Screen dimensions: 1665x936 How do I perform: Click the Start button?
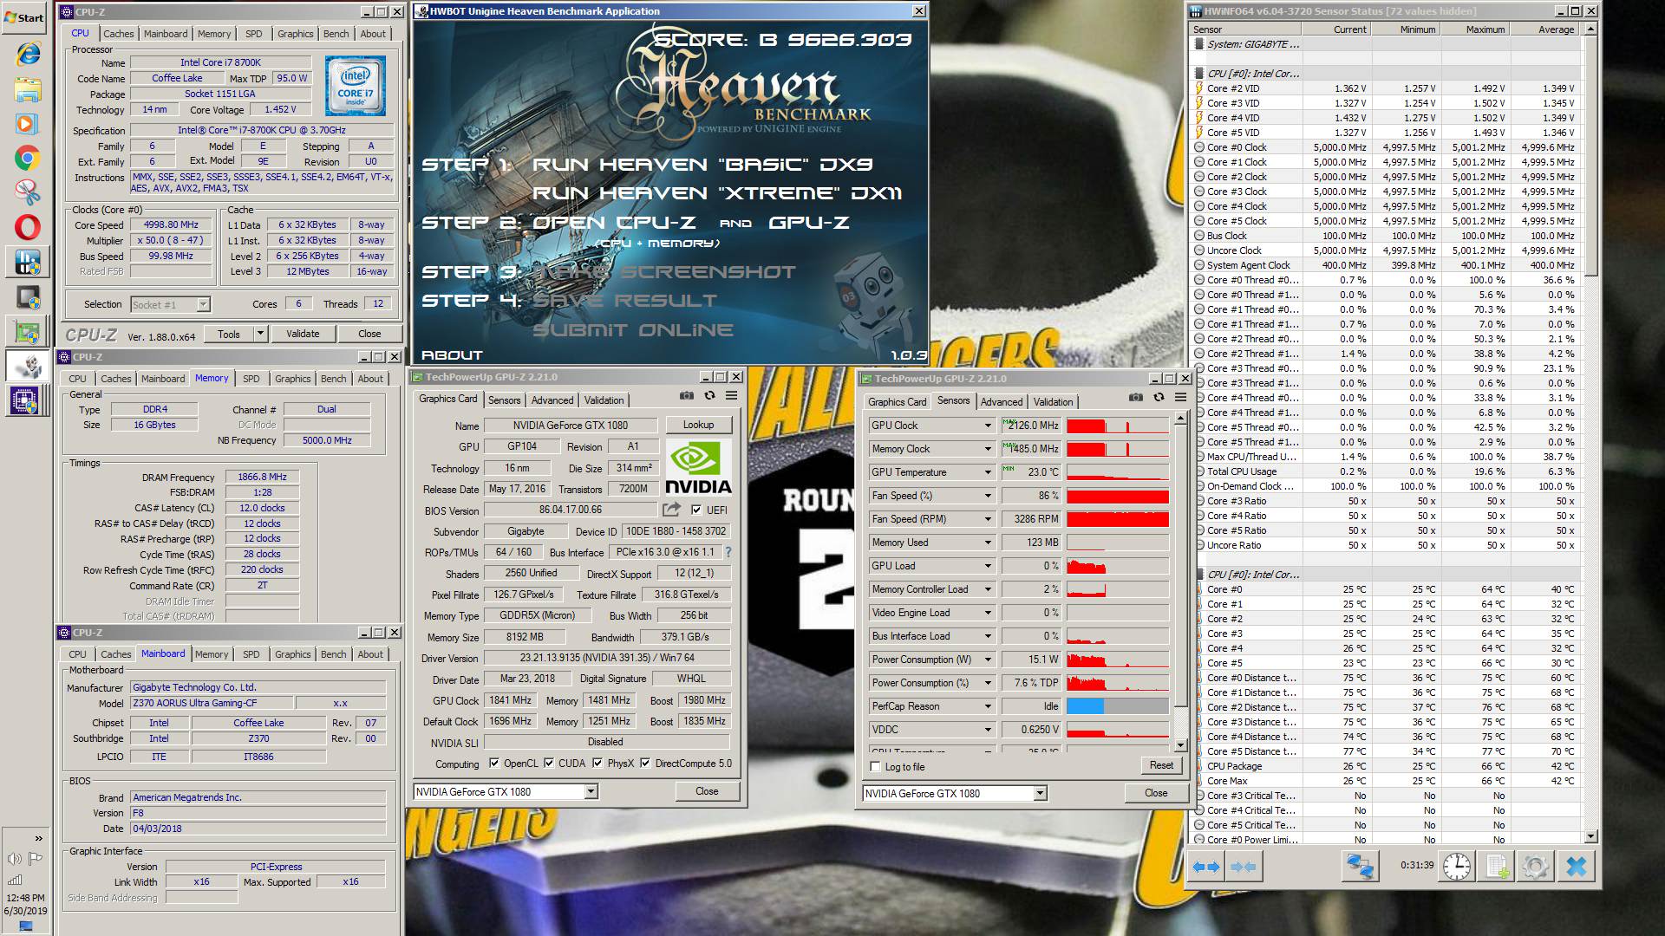pyautogui.click(x=24, y=16)
